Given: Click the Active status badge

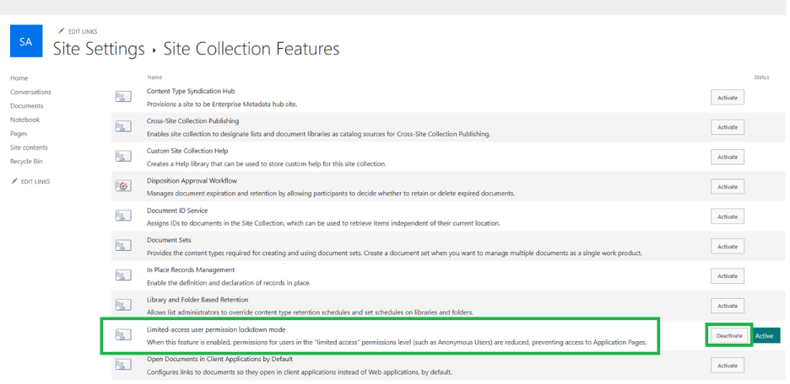Looking at the screenshot, I should pyautogui.click(x=765, y=336).
